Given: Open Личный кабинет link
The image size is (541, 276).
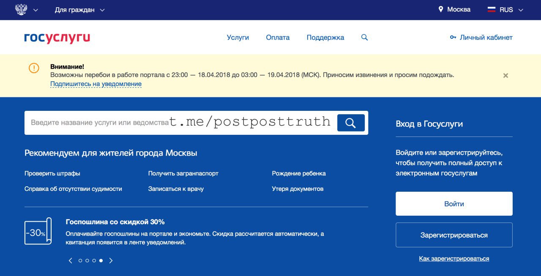Looking at the screenshot, I should click(486, 38).
